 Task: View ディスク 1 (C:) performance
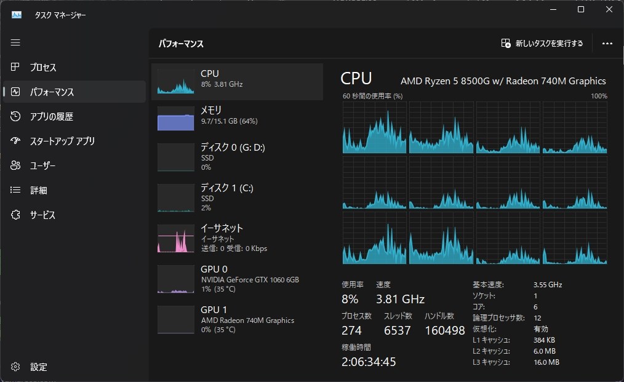pos(238,197)
